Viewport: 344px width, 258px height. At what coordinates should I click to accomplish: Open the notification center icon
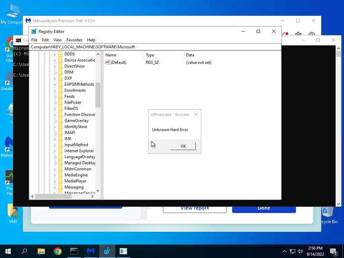[333, 252]
